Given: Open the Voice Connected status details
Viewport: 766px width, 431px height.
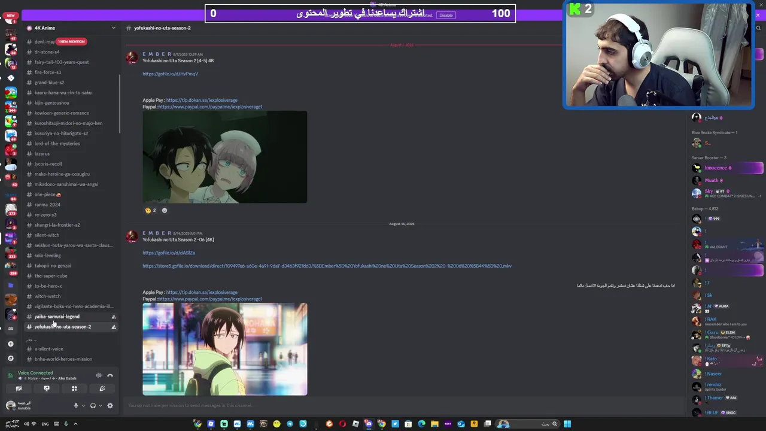Looking at the screenshot, I should [x=35, y=373].
